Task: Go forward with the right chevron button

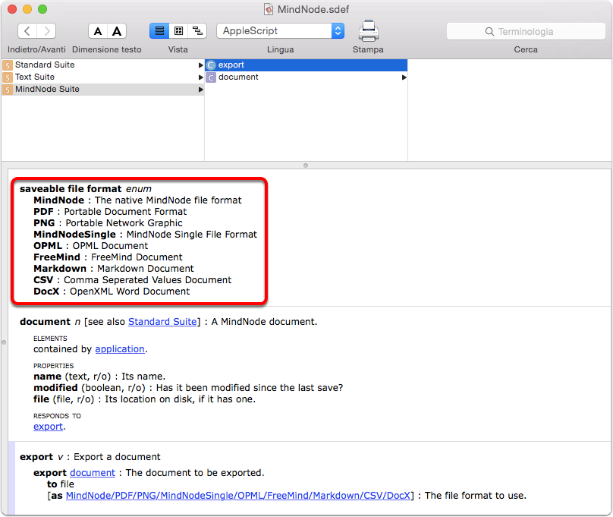Action: coord(46,31)
